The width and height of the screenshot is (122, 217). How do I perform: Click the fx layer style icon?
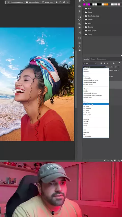pyautogui.click(x=112, y=160)
